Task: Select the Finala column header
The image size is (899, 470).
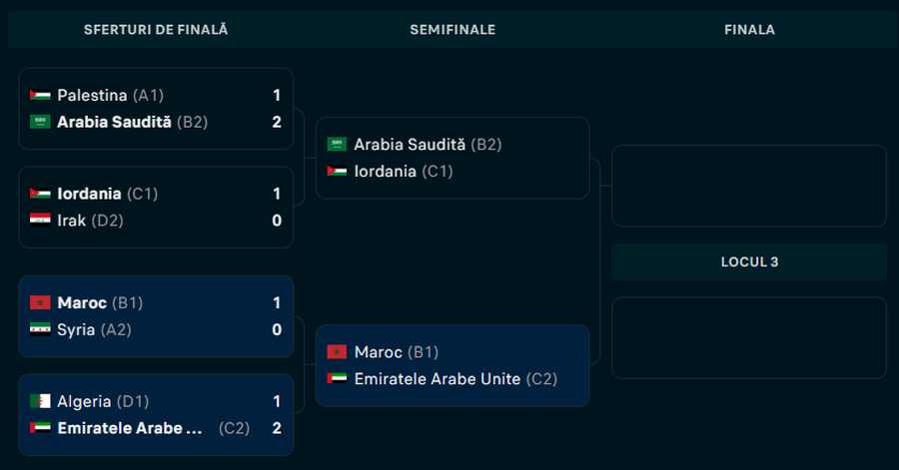Action: click(749, 30)
